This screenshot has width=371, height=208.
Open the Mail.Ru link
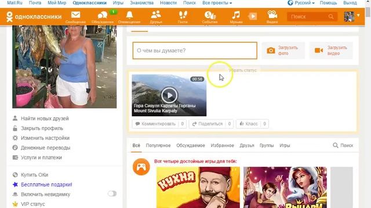(14, 3)
